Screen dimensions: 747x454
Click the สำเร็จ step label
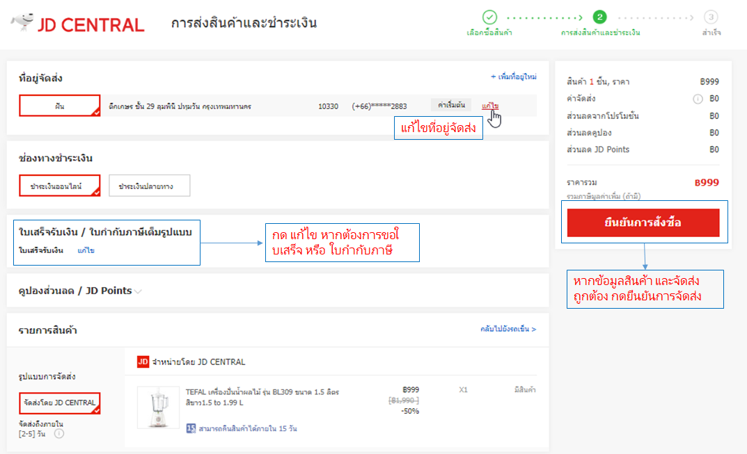[x=711, y=33]
